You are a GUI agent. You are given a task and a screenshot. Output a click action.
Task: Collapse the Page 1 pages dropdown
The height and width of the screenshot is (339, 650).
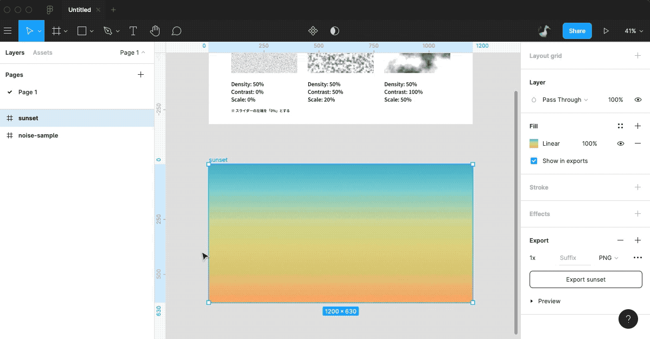pyautogui.click(x=132, y=53)
